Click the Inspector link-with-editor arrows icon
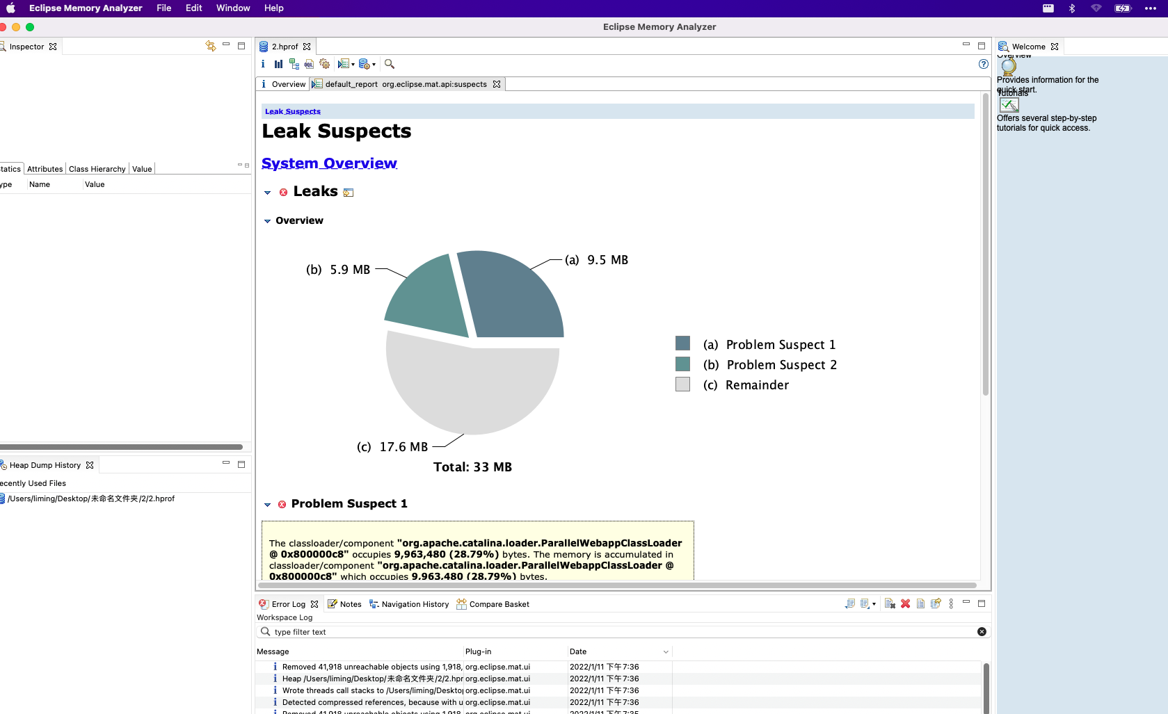Viewport: 1168px width, 714px height. (211, 46)
